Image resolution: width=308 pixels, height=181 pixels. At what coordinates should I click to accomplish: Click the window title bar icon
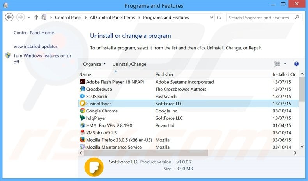6,6
